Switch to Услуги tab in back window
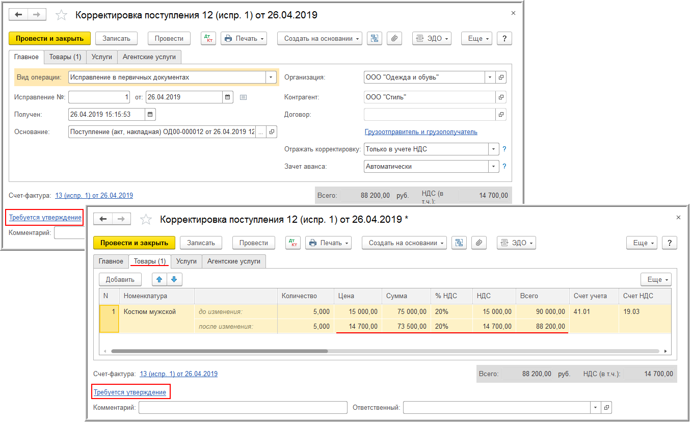The width and height of the screenshot is (692, 422). click(x=102, y=57)
